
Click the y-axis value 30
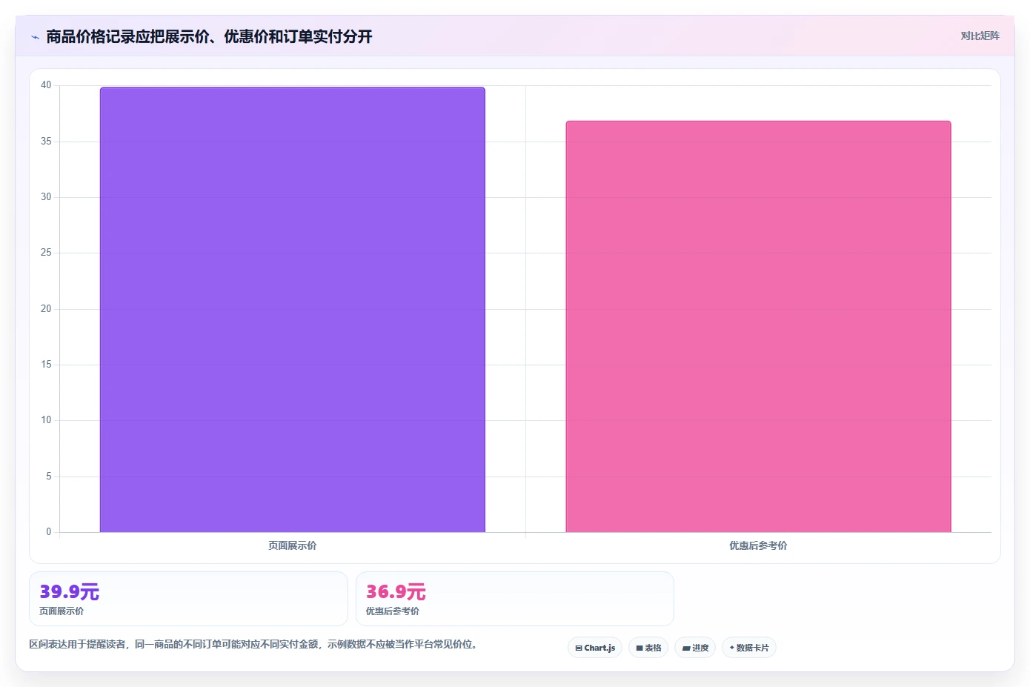click(46, 197)
